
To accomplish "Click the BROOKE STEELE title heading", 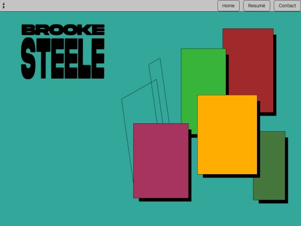I will 63,51.
